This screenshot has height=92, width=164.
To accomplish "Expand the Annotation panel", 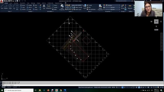I will (50, 11).
